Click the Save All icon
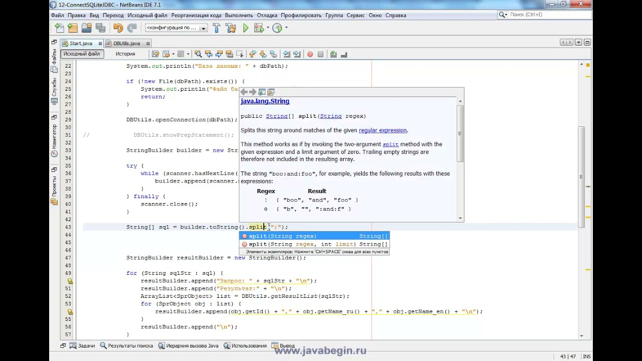The width and height of the screenshot is (642, 361). point(100,28)
